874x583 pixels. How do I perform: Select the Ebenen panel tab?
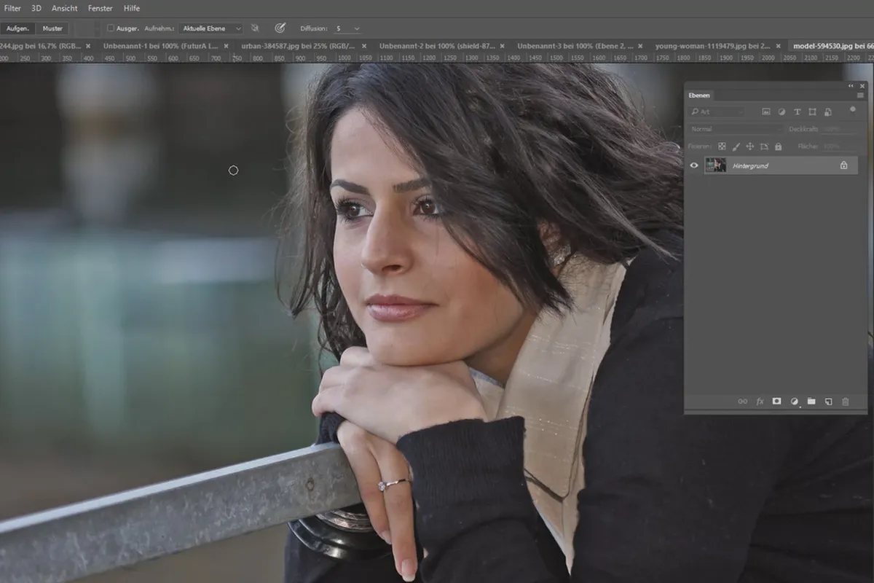click(x=699, y=95)
